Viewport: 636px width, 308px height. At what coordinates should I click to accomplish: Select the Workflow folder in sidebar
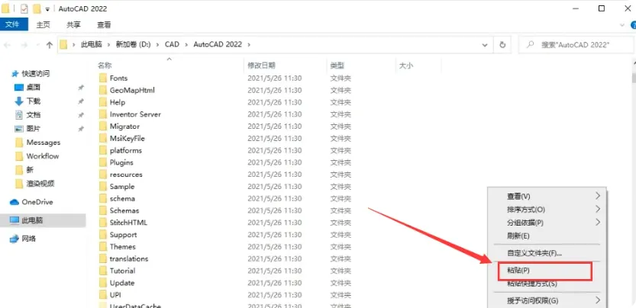click(x=43, y=156)
